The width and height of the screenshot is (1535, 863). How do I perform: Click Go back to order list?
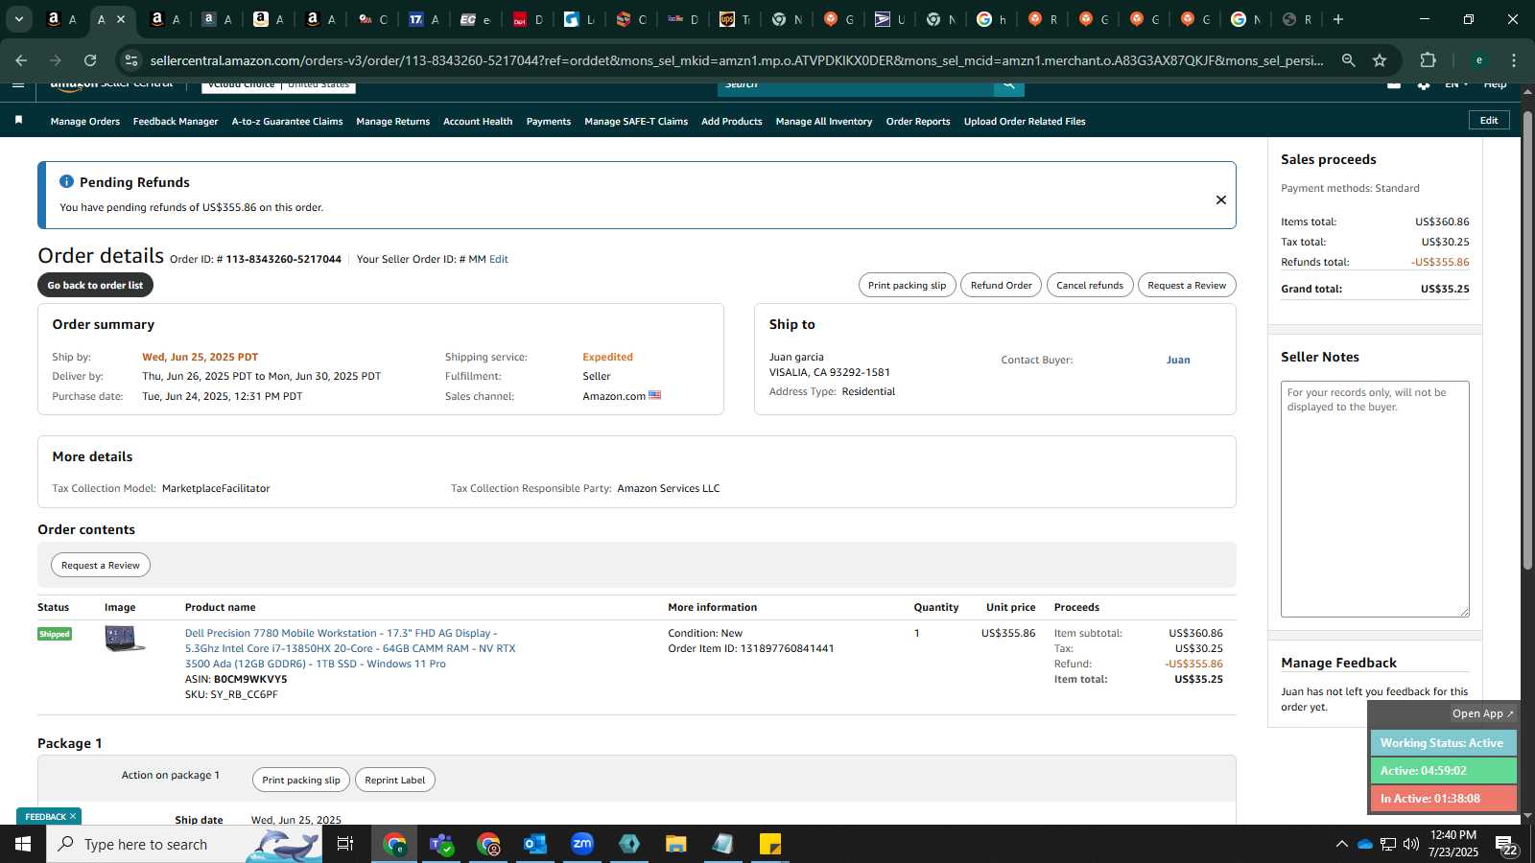(95, 285)
